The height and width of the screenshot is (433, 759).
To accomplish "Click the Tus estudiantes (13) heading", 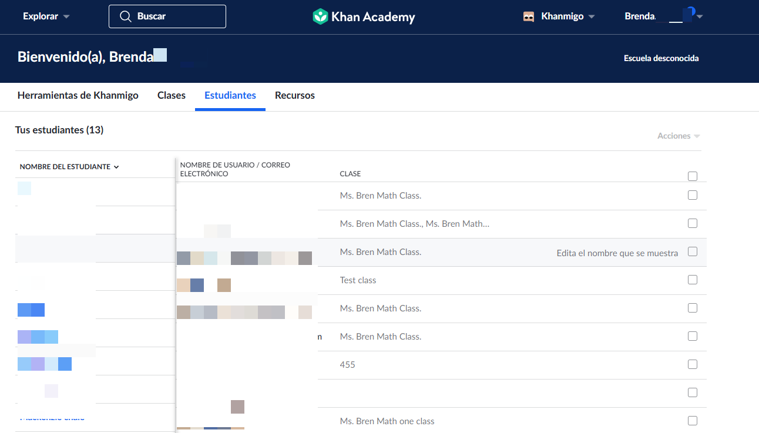I will point(59,130).
